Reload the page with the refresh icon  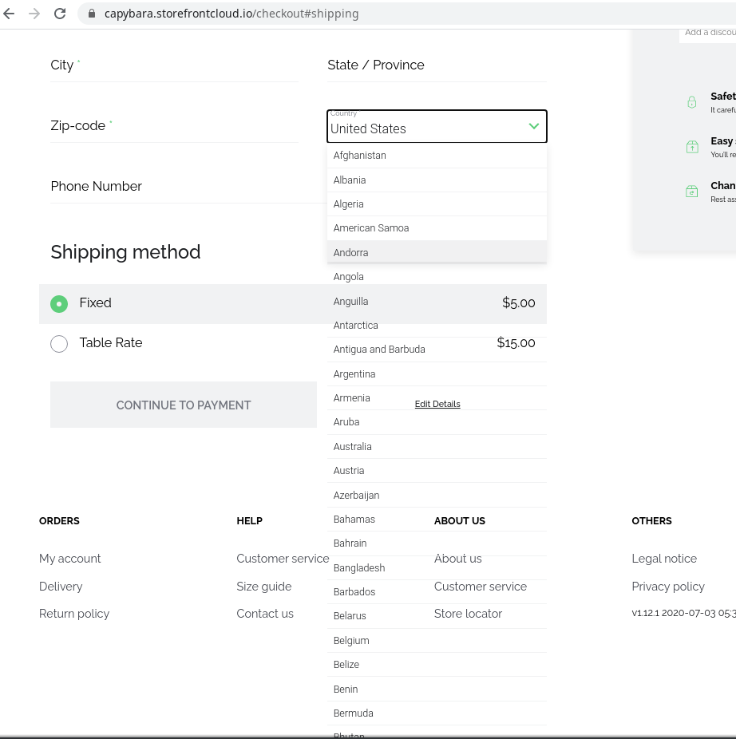tap(60, 13)
